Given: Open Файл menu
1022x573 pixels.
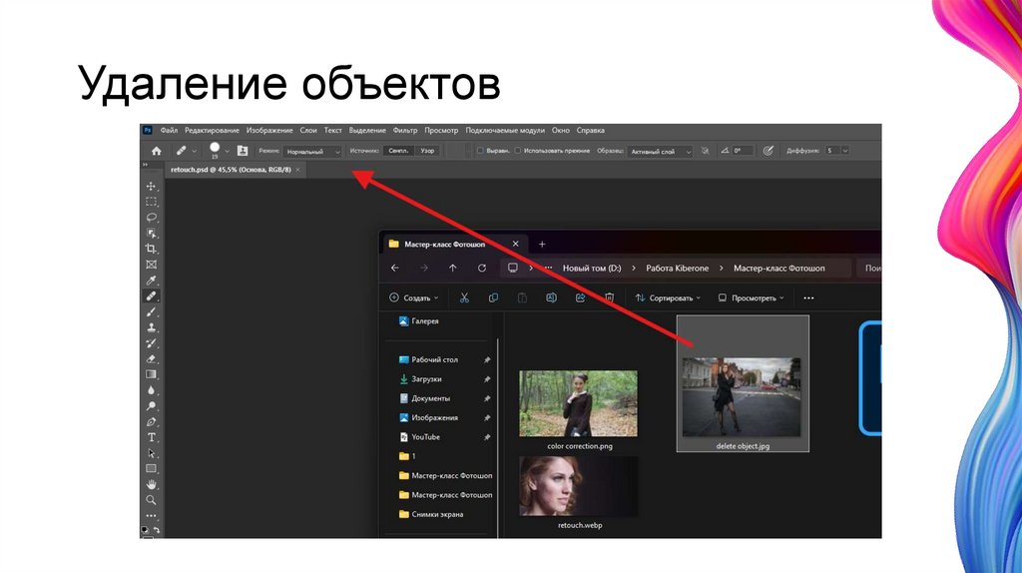Looking at the screenshot, I should (x=169, y=131).
